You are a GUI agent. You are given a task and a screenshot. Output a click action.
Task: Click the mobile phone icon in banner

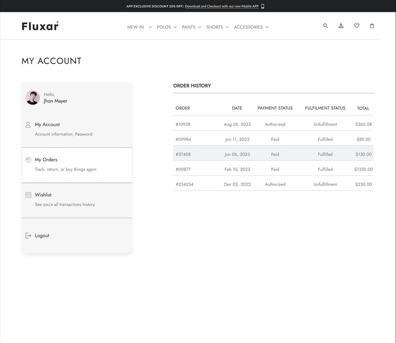(x=263, y=6)
